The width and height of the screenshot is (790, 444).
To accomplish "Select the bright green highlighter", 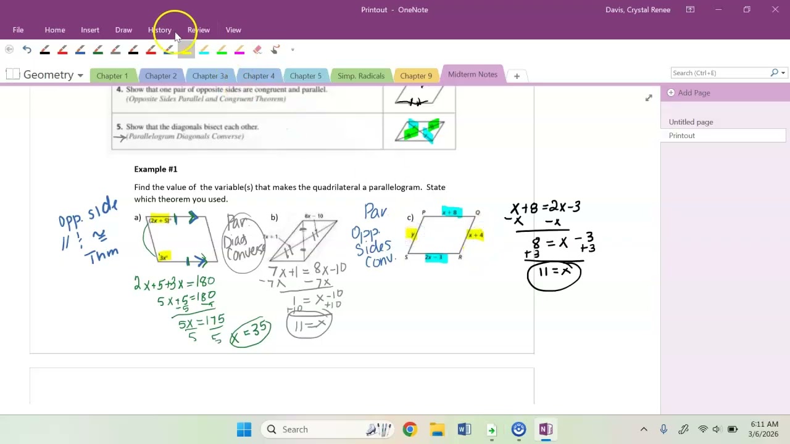I will (x=222, y=49).
